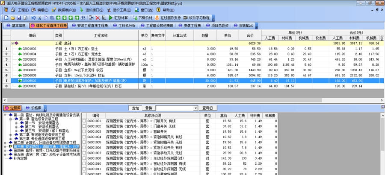
Task: Click the Cut scissors icon
Action: click(40, 18)
